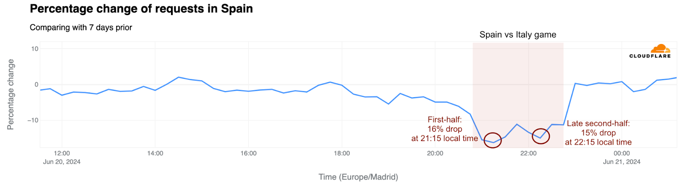Click the y-axis value −10 label

[33, 120]
